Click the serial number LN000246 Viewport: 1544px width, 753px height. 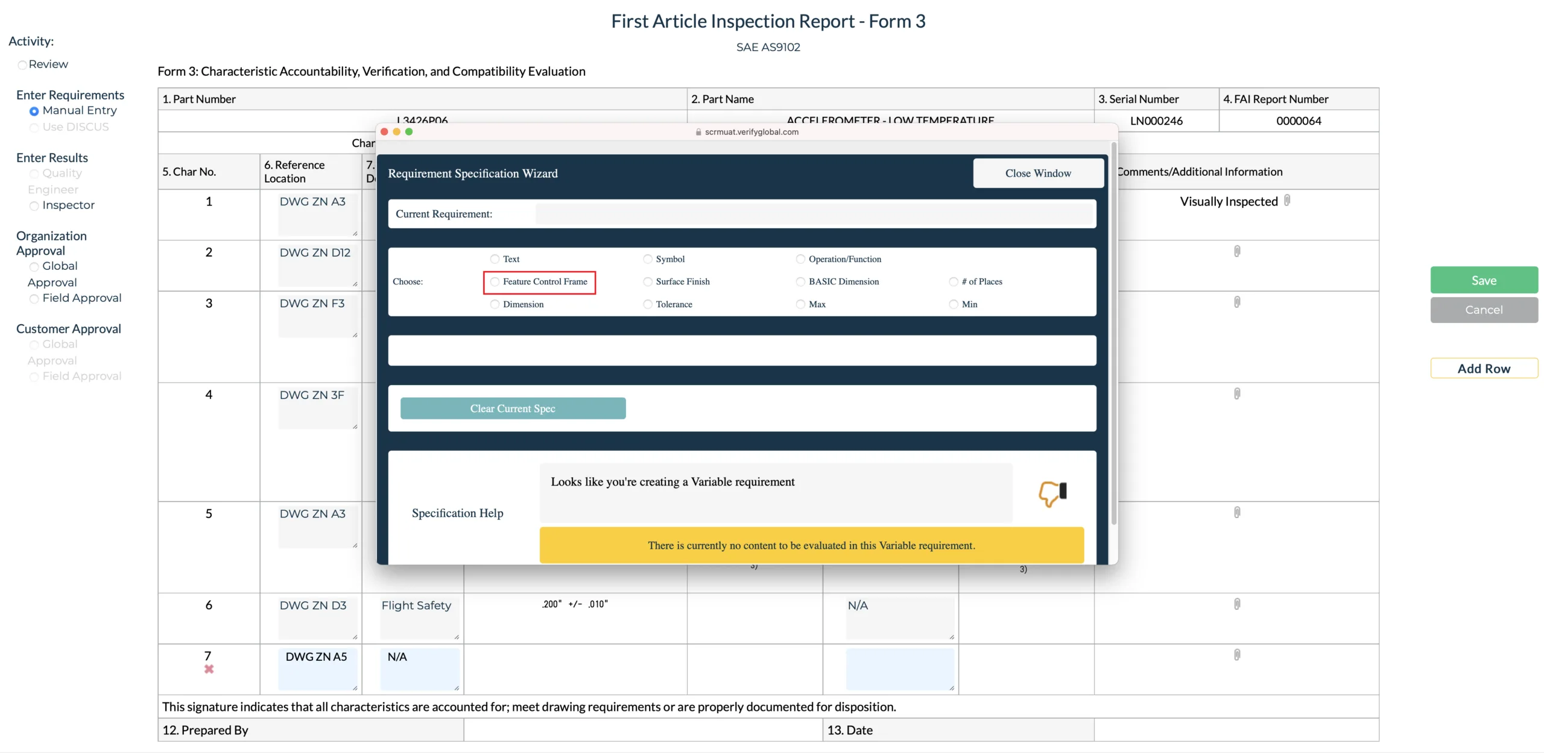(x=1156, y=121)
